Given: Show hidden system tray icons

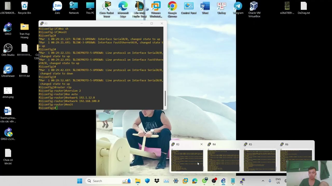Looking at the screenshot, I should tap(263, 181).
